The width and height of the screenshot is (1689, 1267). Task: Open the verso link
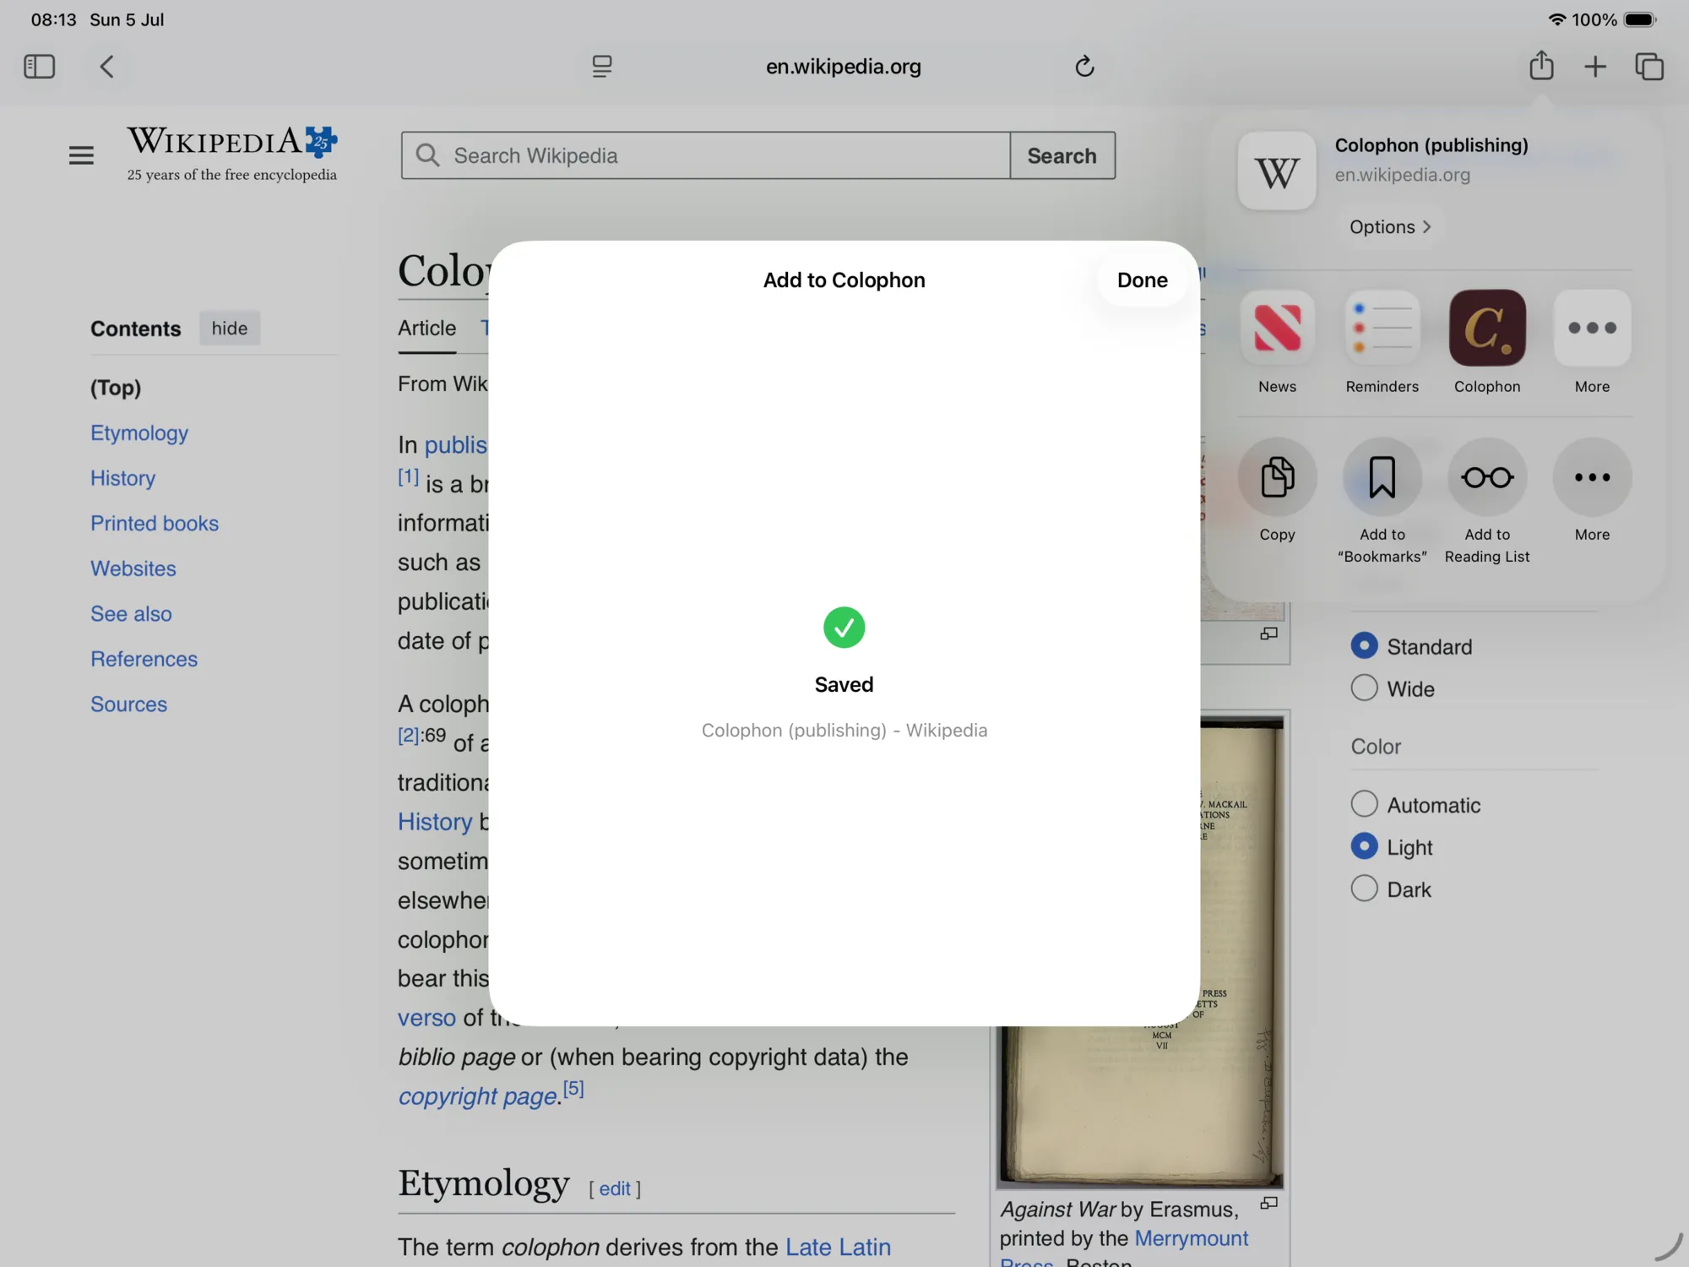[426, 1017]
